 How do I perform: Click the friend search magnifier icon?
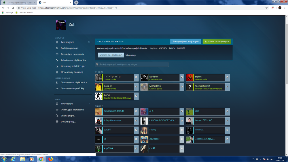click(97, 64)
